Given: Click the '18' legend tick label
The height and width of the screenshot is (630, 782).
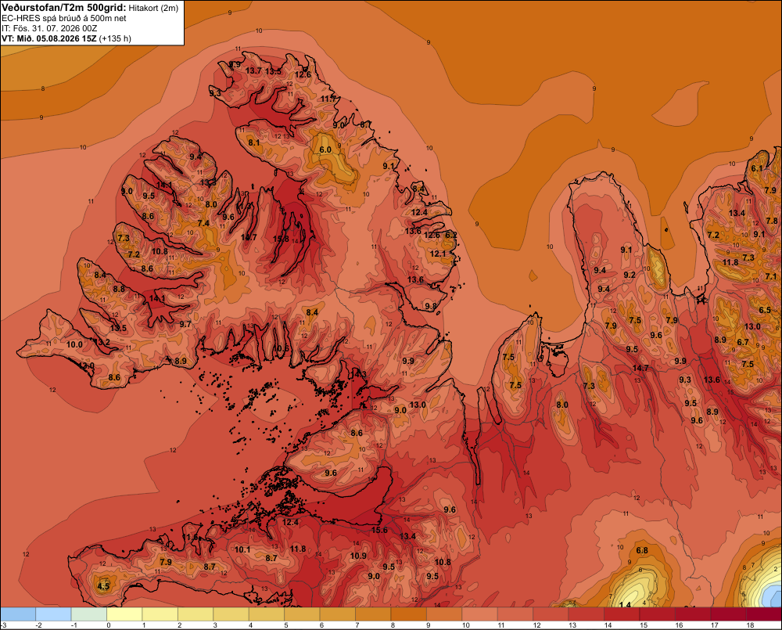Looking at the screenshot, I should coord(750,625).
